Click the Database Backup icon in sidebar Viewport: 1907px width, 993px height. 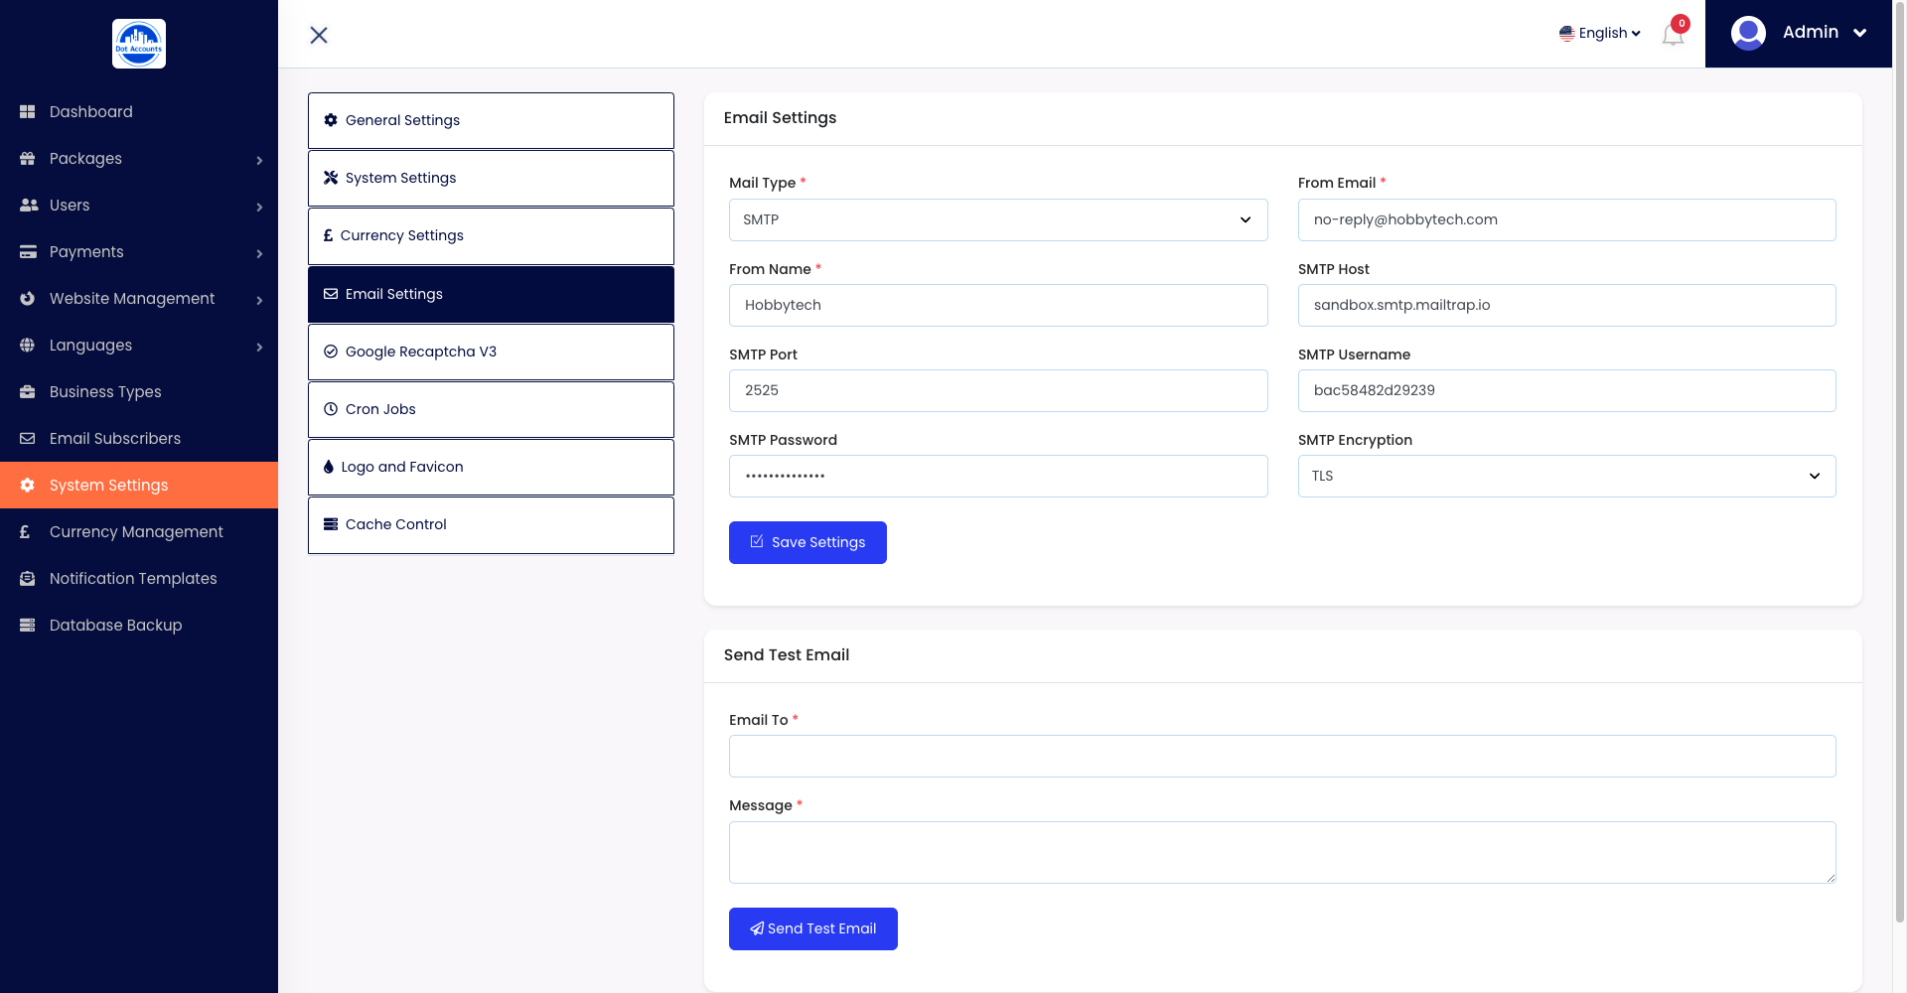pyautogui.click(x=28, y=626)
